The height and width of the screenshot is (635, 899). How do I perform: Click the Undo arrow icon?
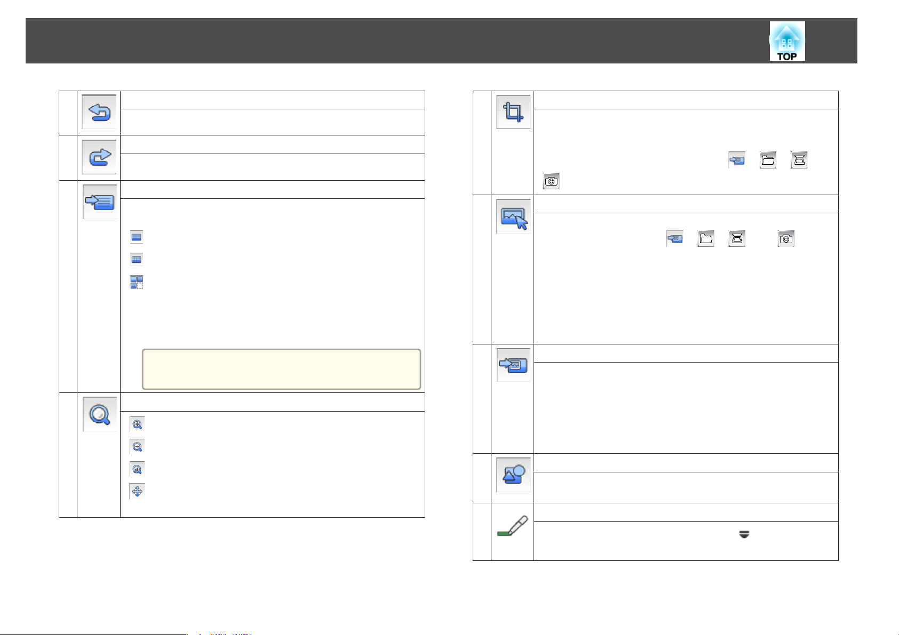(x=99, y=112)
